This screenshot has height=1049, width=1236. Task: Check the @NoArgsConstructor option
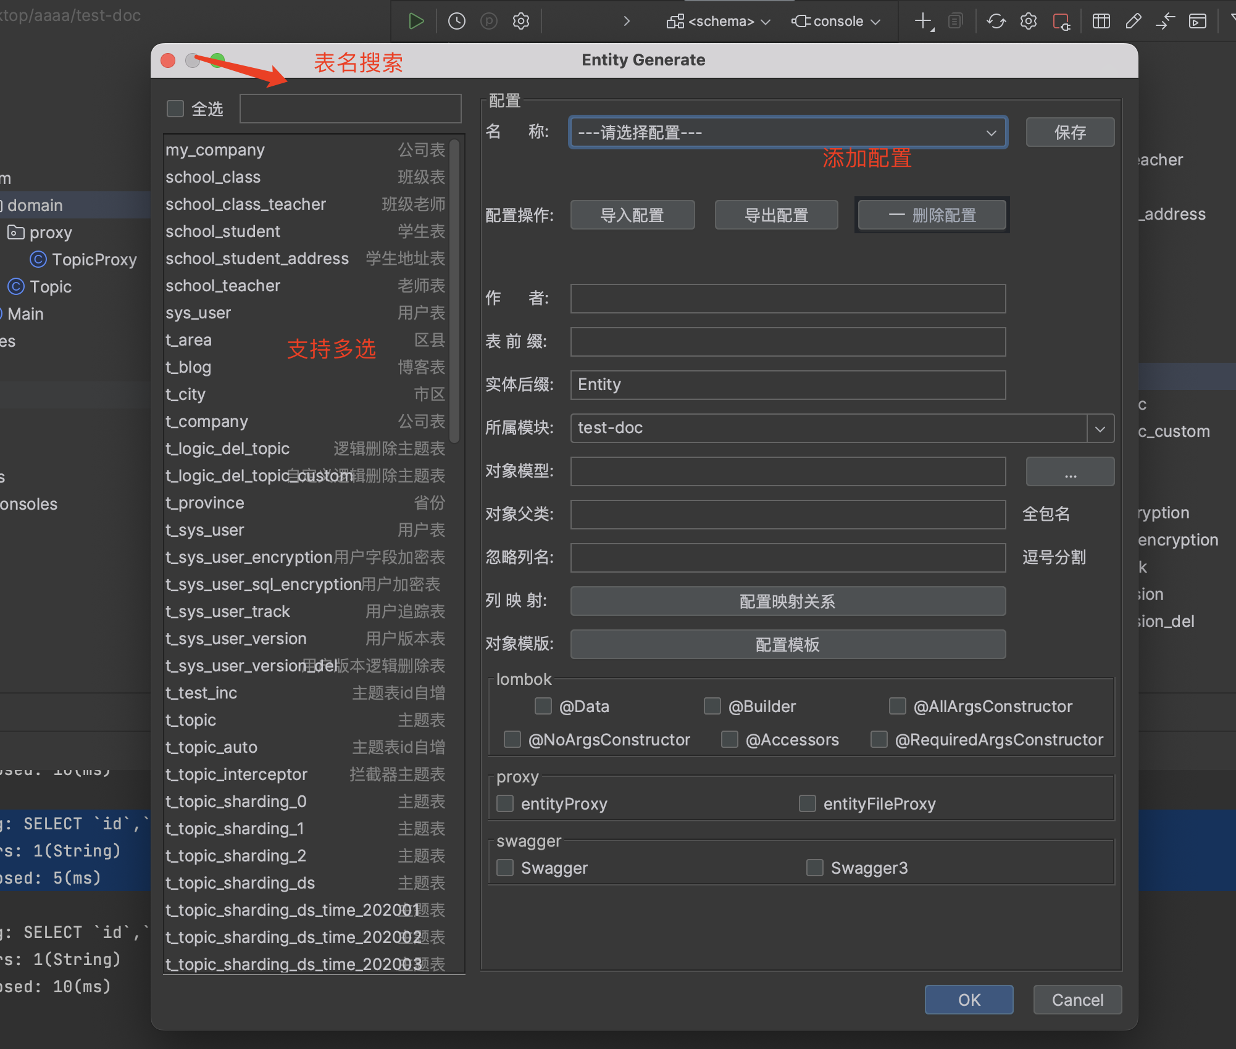[x=512, y=739]
